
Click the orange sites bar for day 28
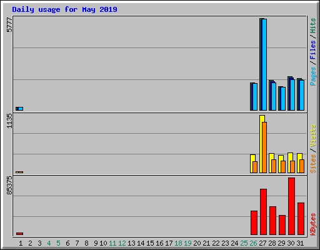(x=274, y=166)
